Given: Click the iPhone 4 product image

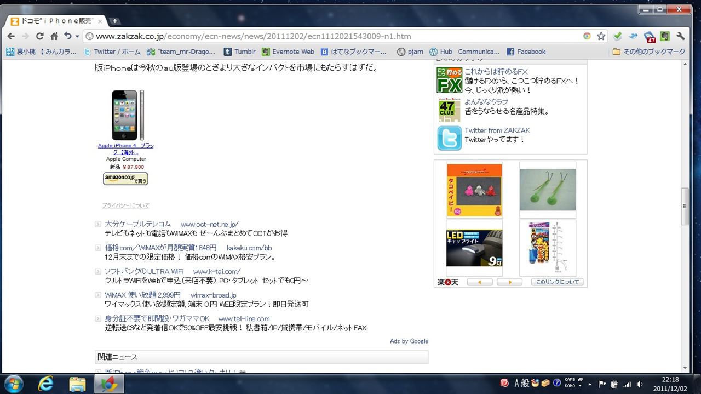Looking at the screenshot, I should [127, 115].
